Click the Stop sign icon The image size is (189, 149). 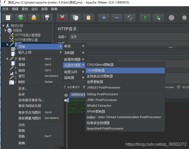point(171,18)
